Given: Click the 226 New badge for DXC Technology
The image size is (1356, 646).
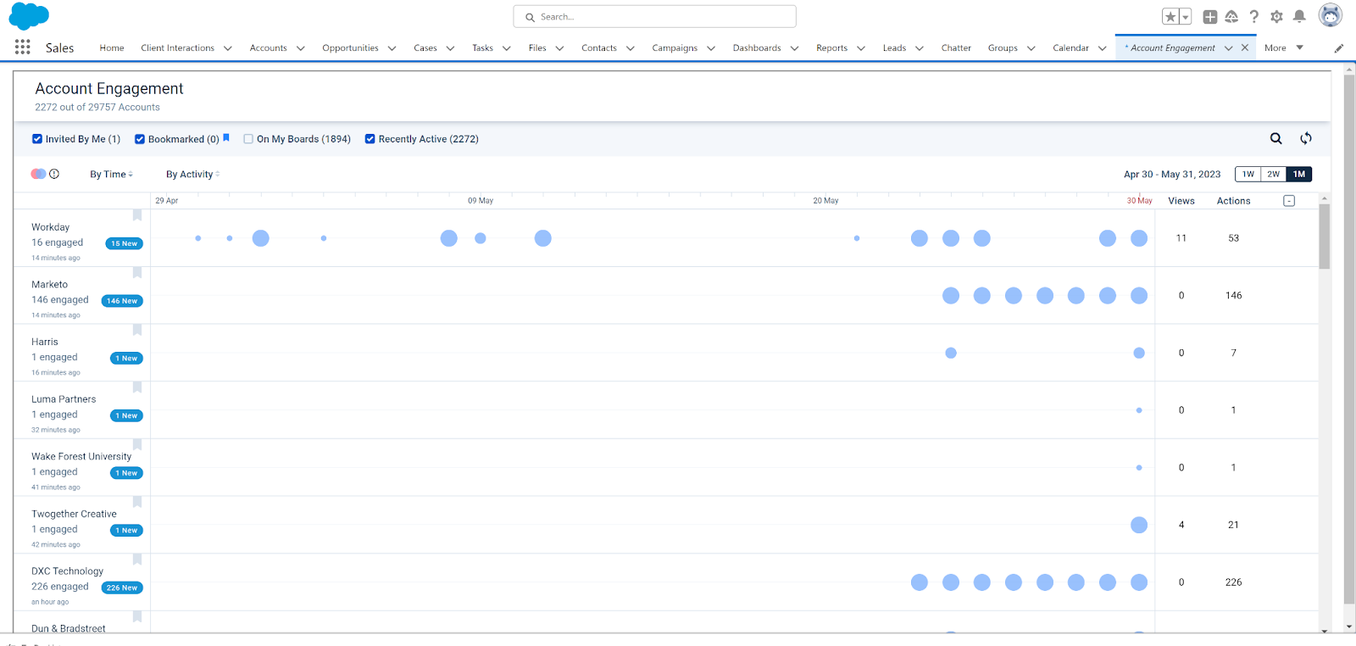Looking at the screenshot, I should coord(122,588).
